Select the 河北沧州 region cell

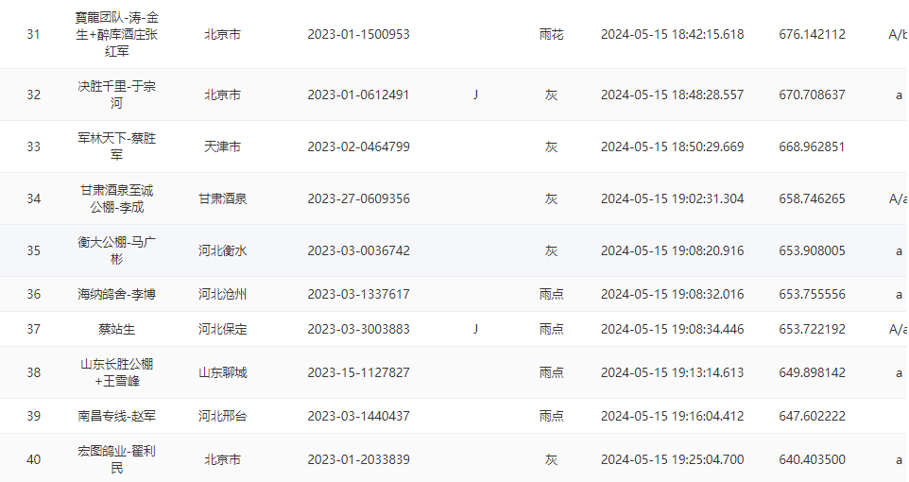pos(222,294)
